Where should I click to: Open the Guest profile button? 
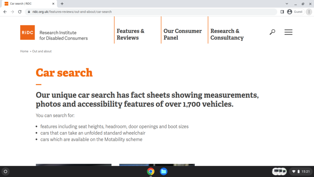(x=295, y=12)
